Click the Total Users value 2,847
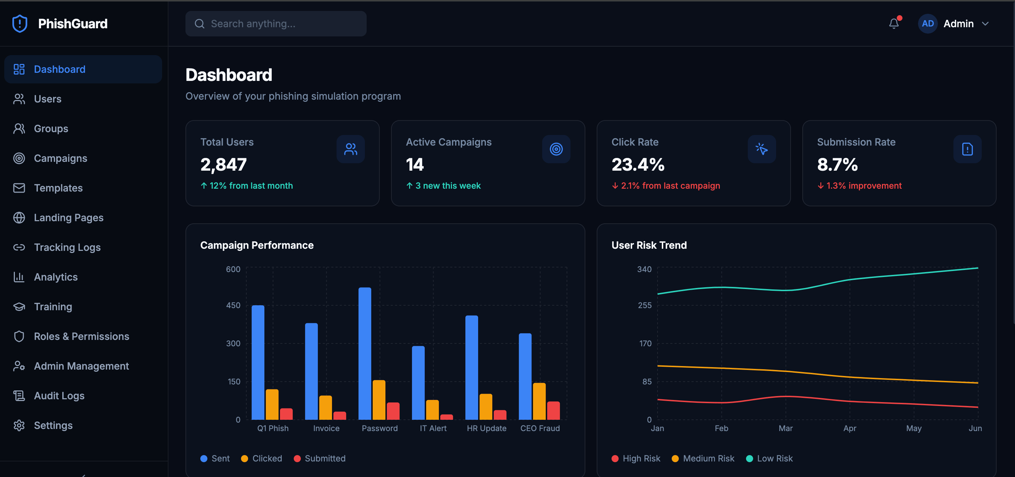Viewport: 1015px width, 477px height. pos(223,164)
